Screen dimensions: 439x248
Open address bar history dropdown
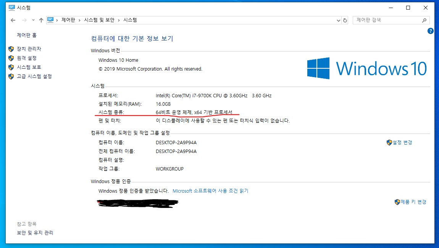(339, 21)
